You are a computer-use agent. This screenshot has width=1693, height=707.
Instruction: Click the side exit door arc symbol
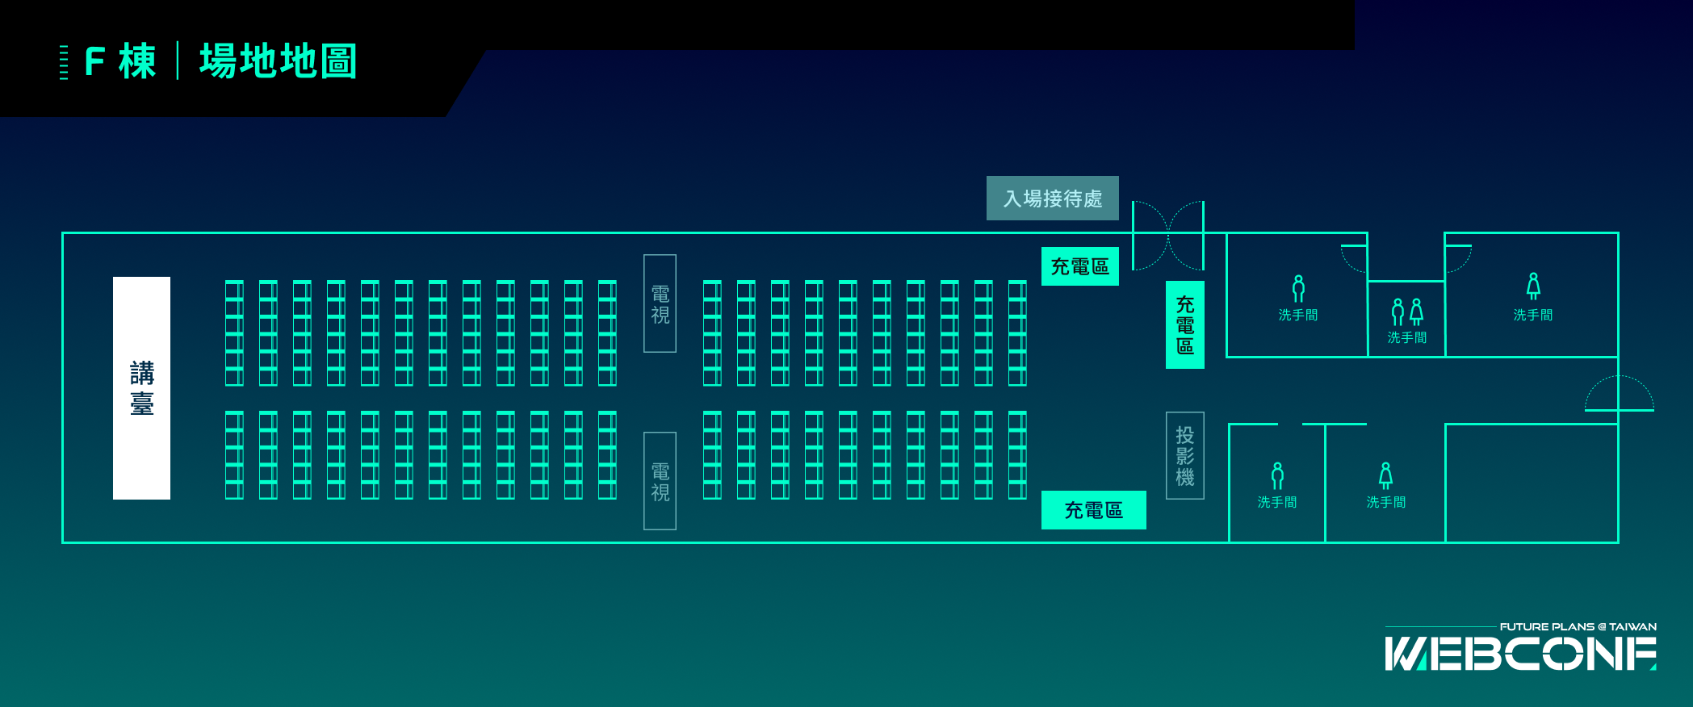[1619, 394]
